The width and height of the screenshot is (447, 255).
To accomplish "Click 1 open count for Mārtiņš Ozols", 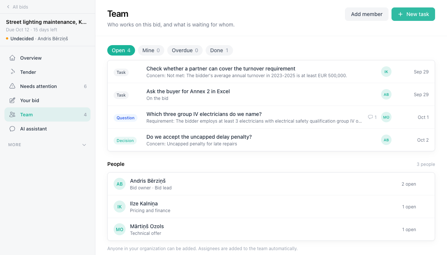I will point(409,229).
